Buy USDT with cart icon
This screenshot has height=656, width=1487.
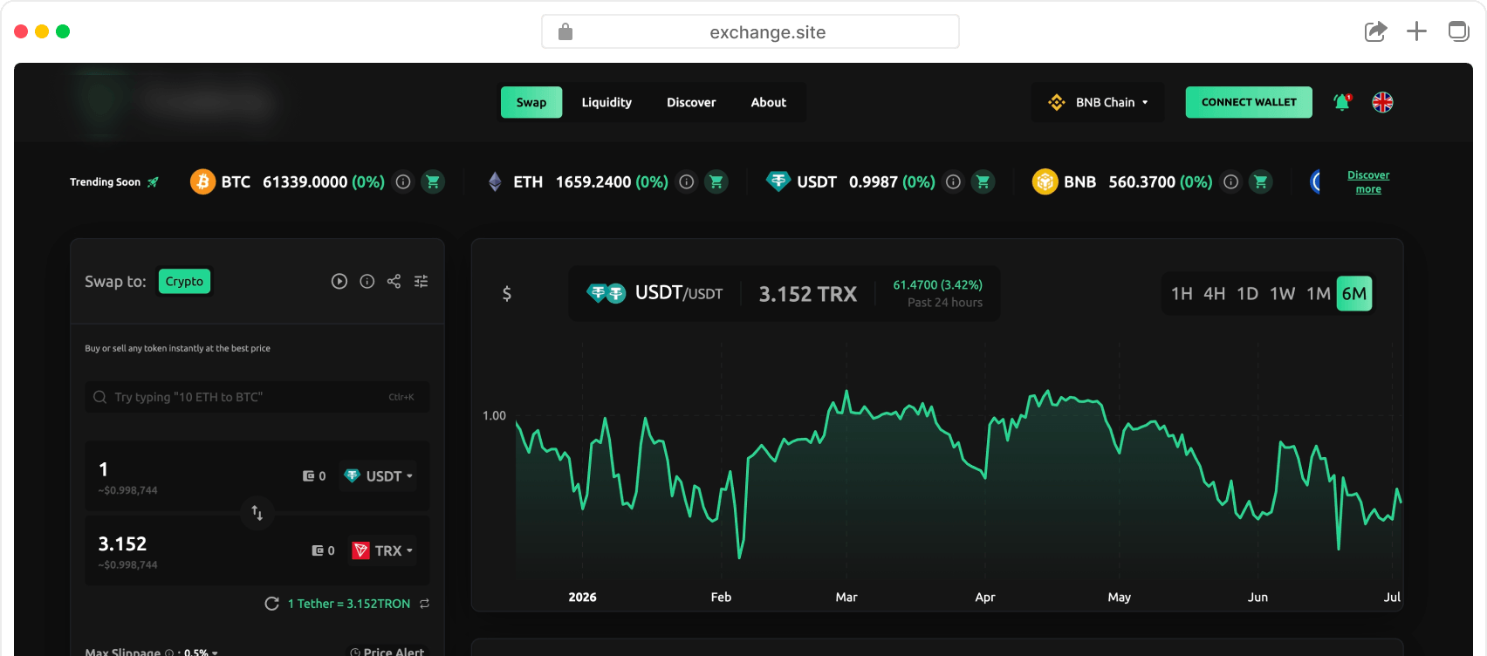click(983, 181)
